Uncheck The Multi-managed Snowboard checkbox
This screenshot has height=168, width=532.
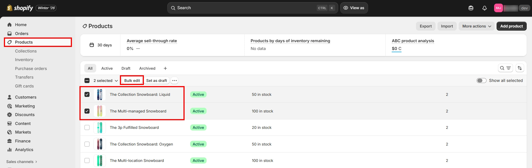click(87, 111)
